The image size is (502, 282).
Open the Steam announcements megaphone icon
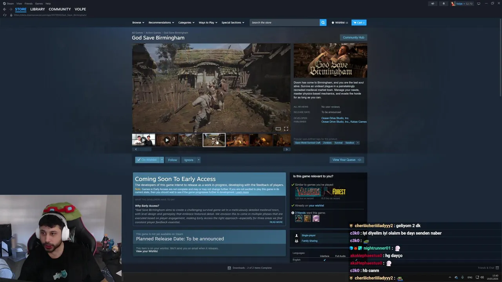pos(433,4)
